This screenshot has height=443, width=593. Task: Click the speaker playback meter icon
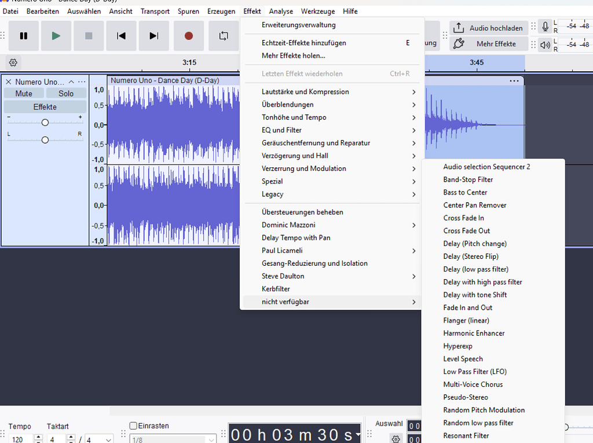coord(544,43)
